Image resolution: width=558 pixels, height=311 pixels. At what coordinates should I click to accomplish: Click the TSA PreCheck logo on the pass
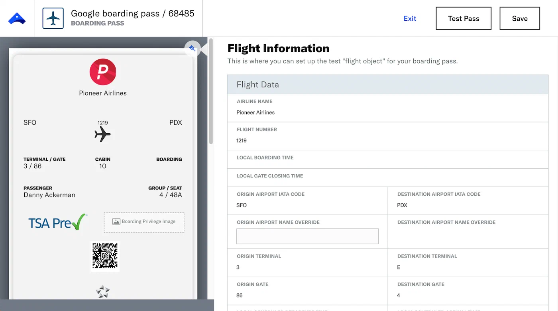point(57,222)
